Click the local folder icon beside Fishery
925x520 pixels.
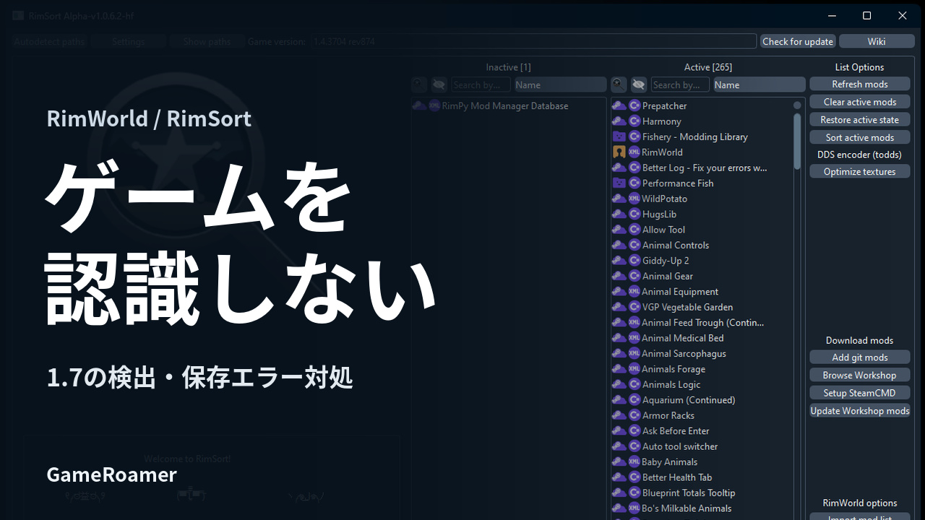click(x=619, y=136)
